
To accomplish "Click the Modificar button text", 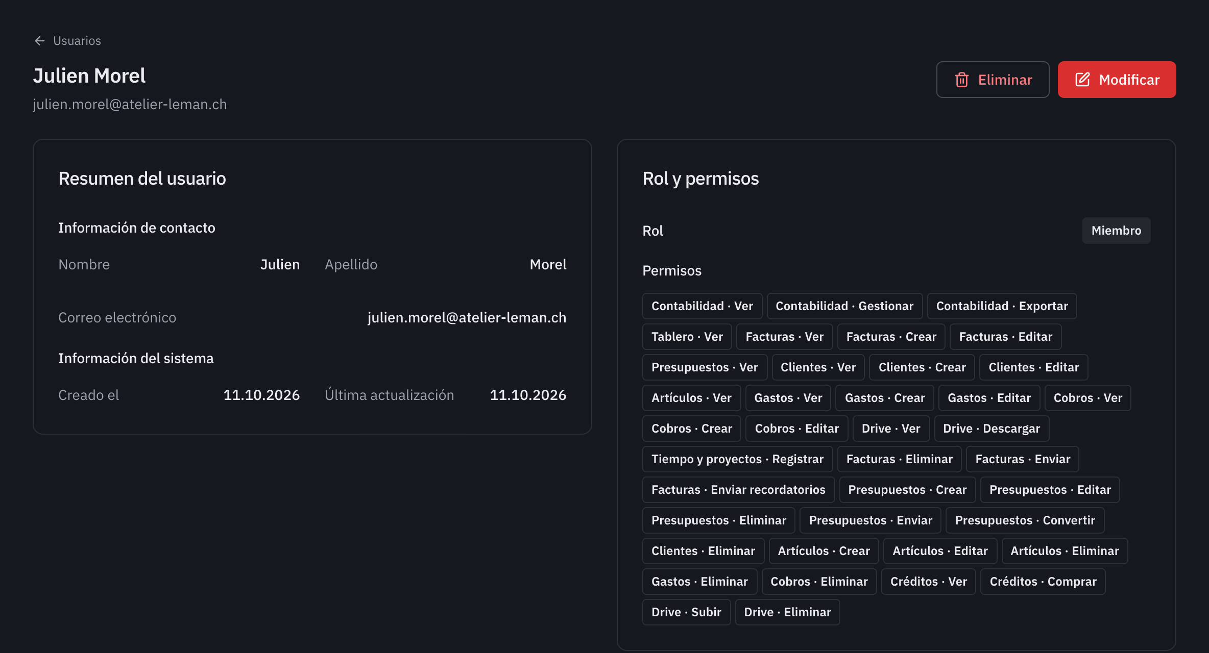I will [1129, 80].
